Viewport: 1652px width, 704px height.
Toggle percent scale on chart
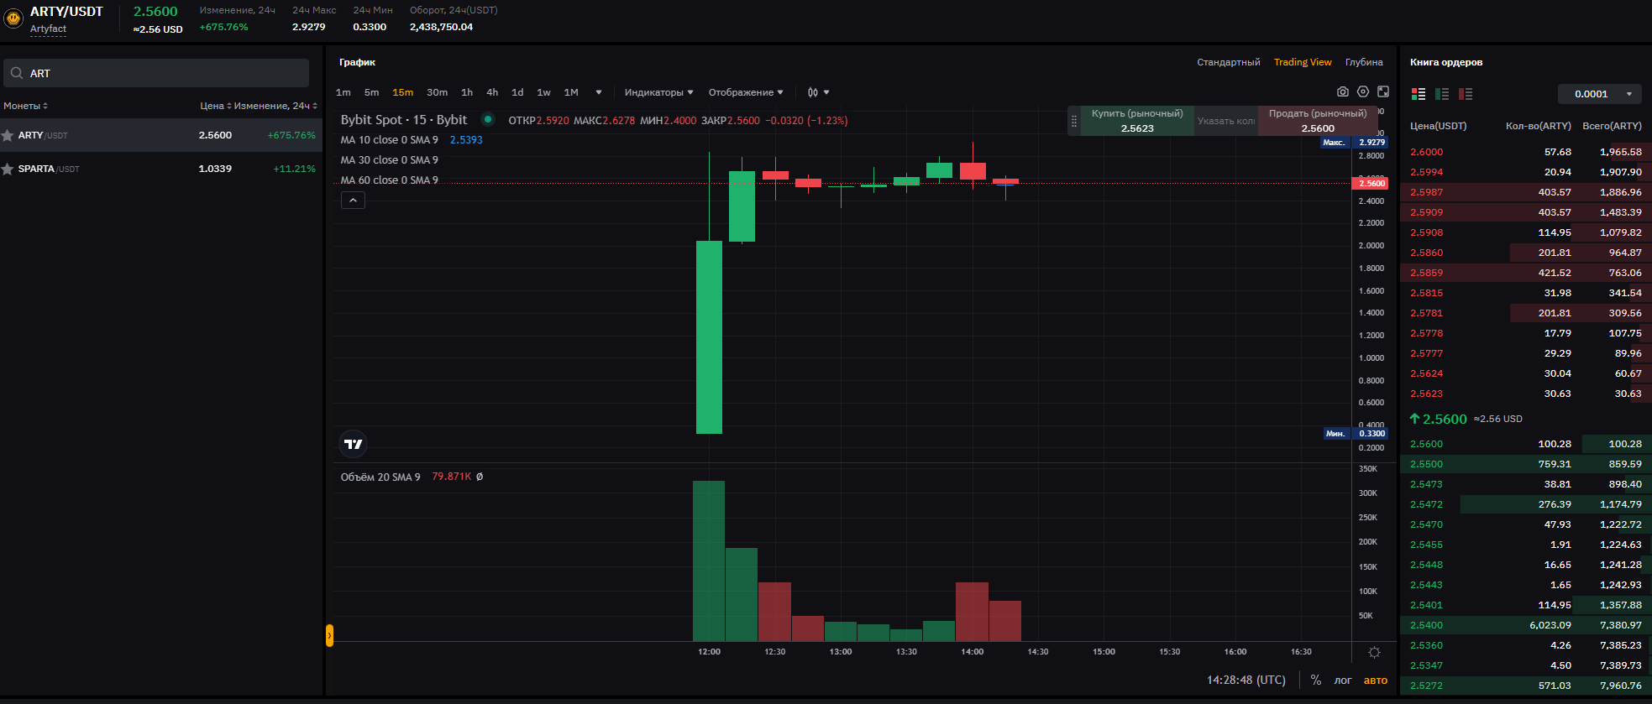(1316, 680)
